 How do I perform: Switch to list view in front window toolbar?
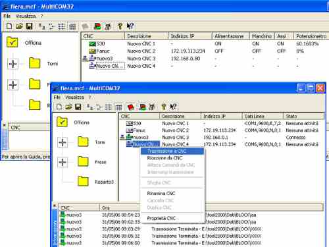coord(109,107)
